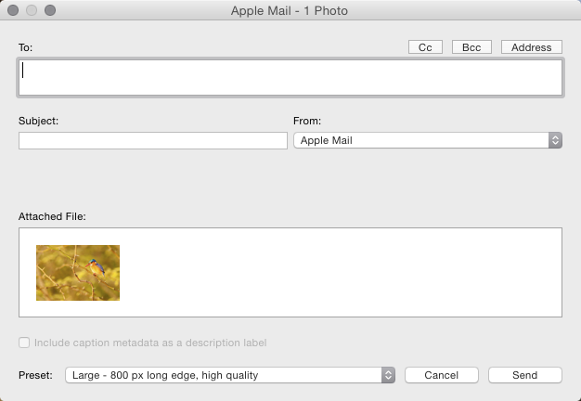Cancel the email dialog
The height and width of the screenshot is (401, 581).
coord(441,375)
